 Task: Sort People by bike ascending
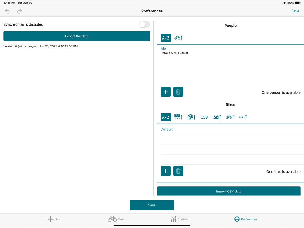(x=178, y=38)
